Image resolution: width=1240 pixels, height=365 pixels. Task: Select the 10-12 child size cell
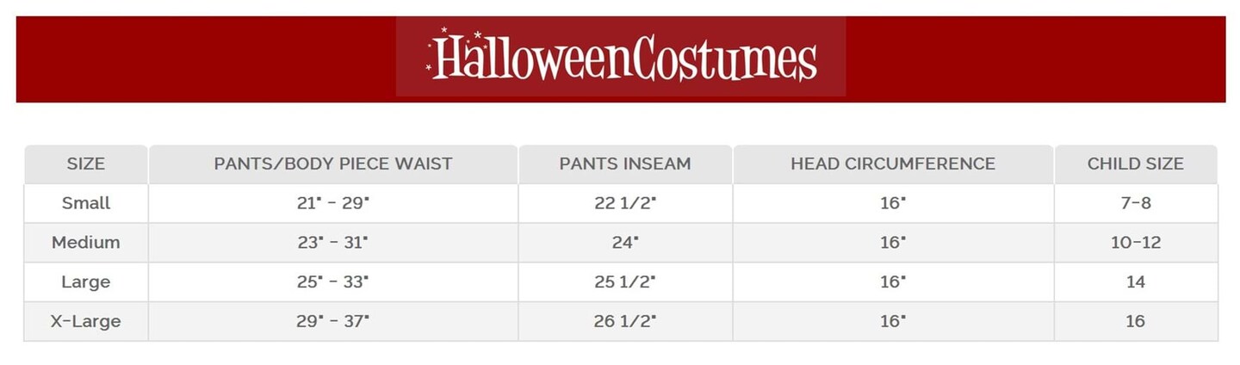tap(1135, 243)
